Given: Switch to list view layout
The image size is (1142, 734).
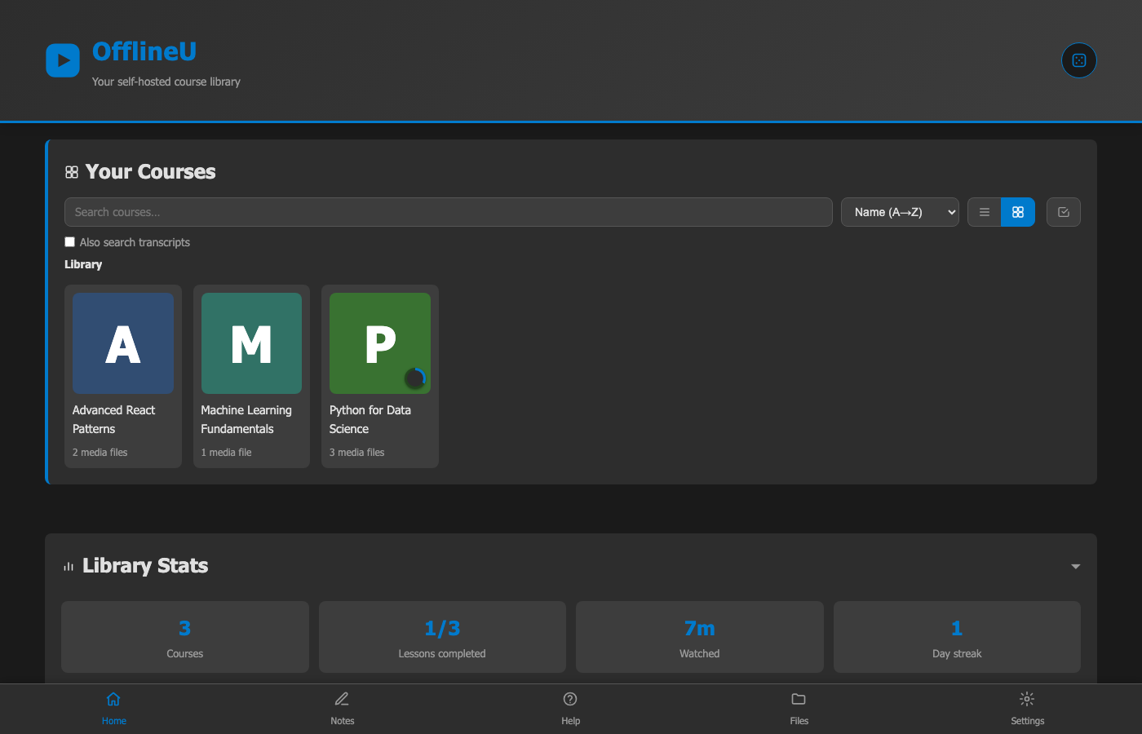Looking at the screenshot, I should [x=985, y=212].
